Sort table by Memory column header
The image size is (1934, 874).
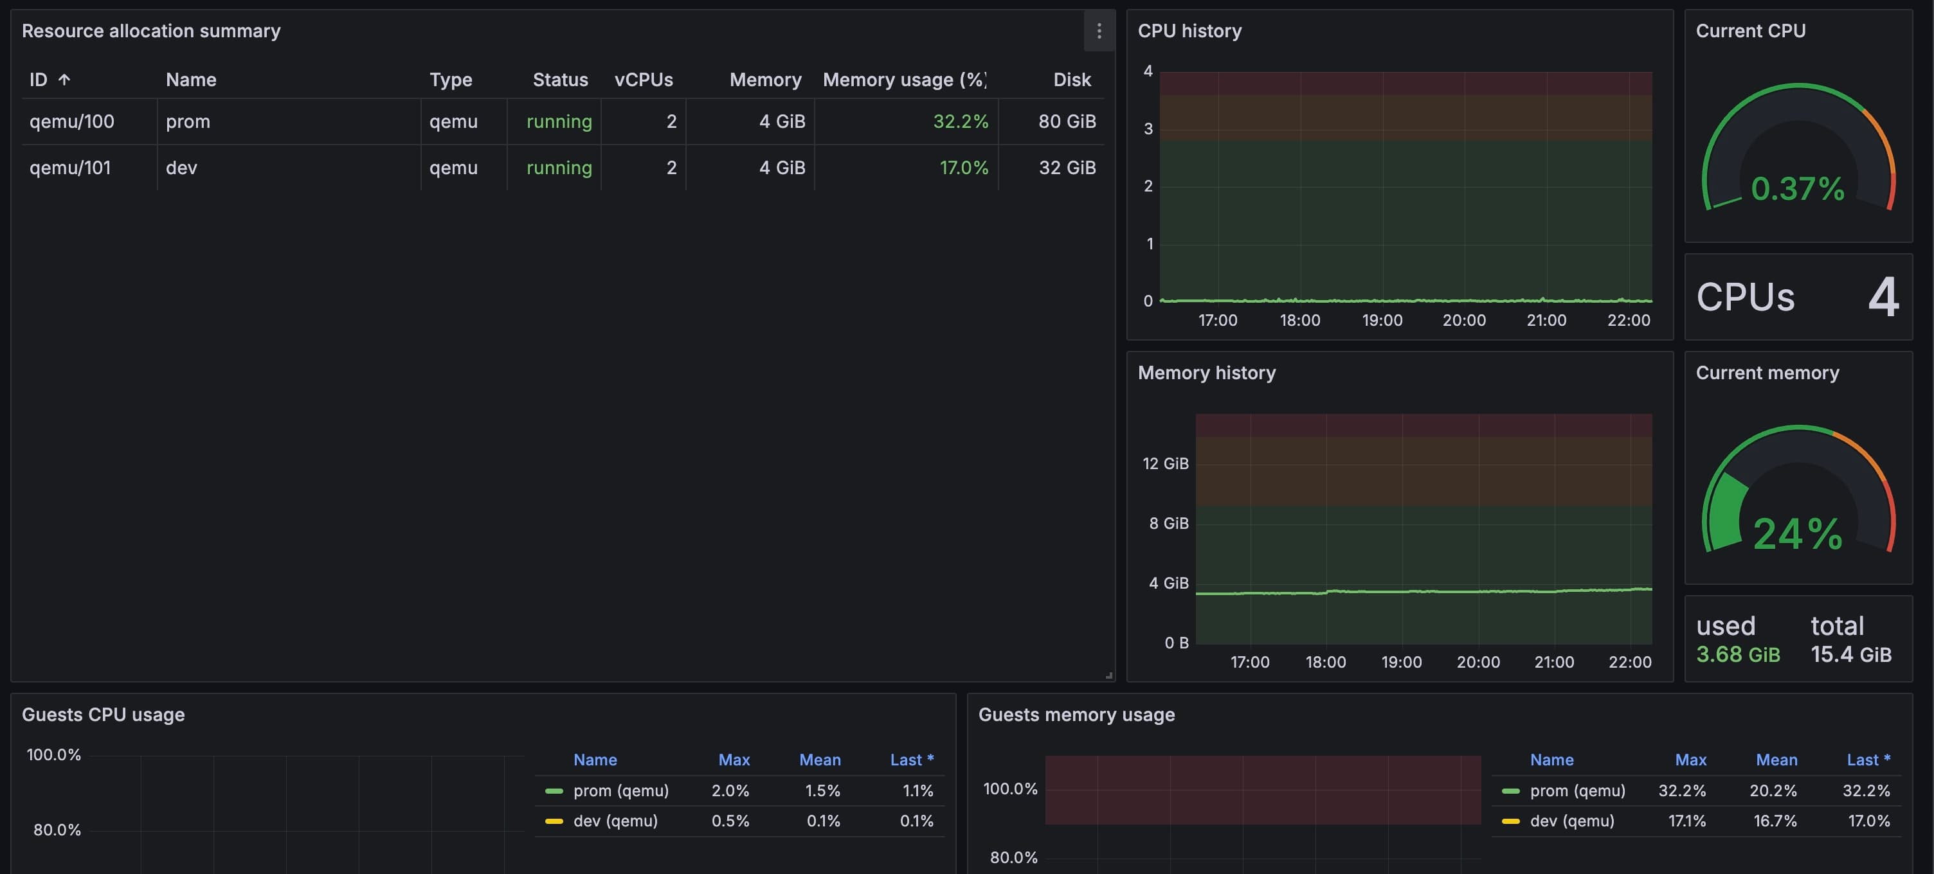[x=765, y=80]
